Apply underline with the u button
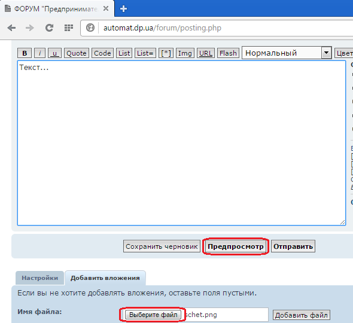 coord(54,53)
